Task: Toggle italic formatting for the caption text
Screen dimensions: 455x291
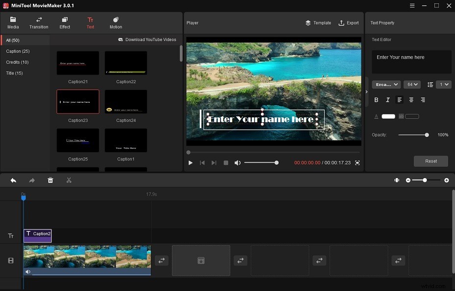Action: point(387,100)
